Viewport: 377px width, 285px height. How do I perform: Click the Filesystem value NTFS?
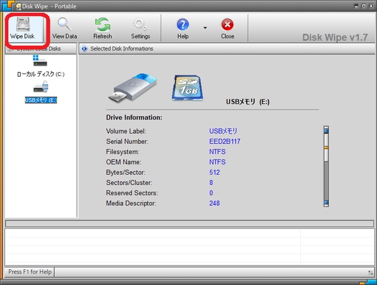[x=217, y=151]
